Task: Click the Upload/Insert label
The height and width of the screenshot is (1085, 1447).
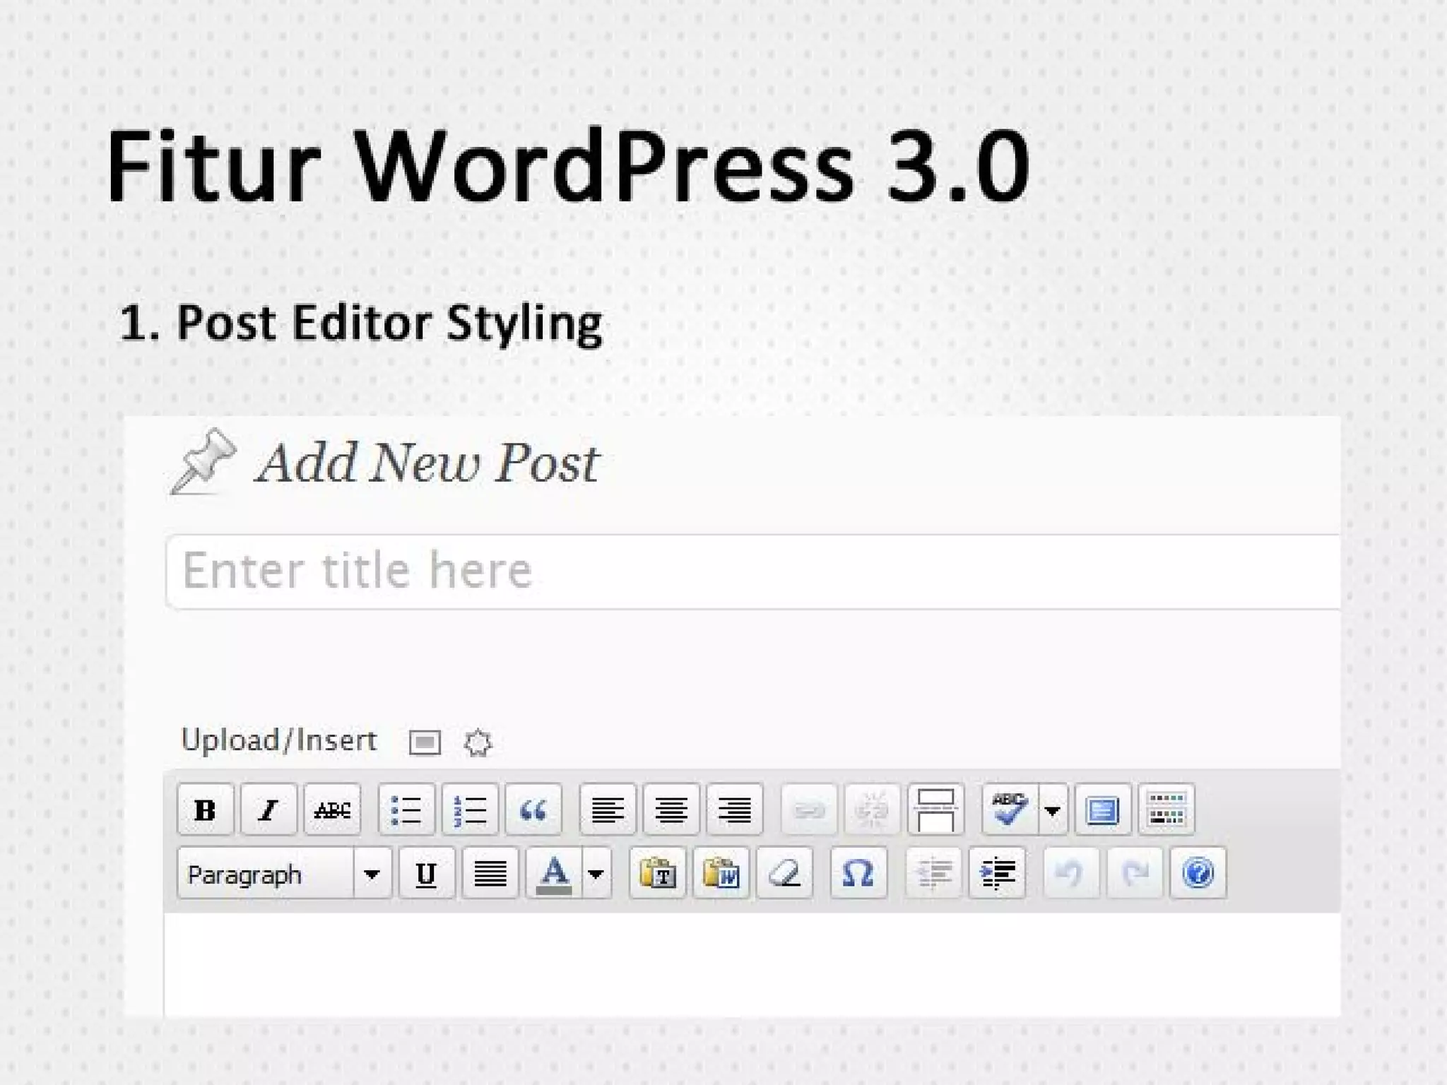Action: pyautogui.click(x=279, y=740)
